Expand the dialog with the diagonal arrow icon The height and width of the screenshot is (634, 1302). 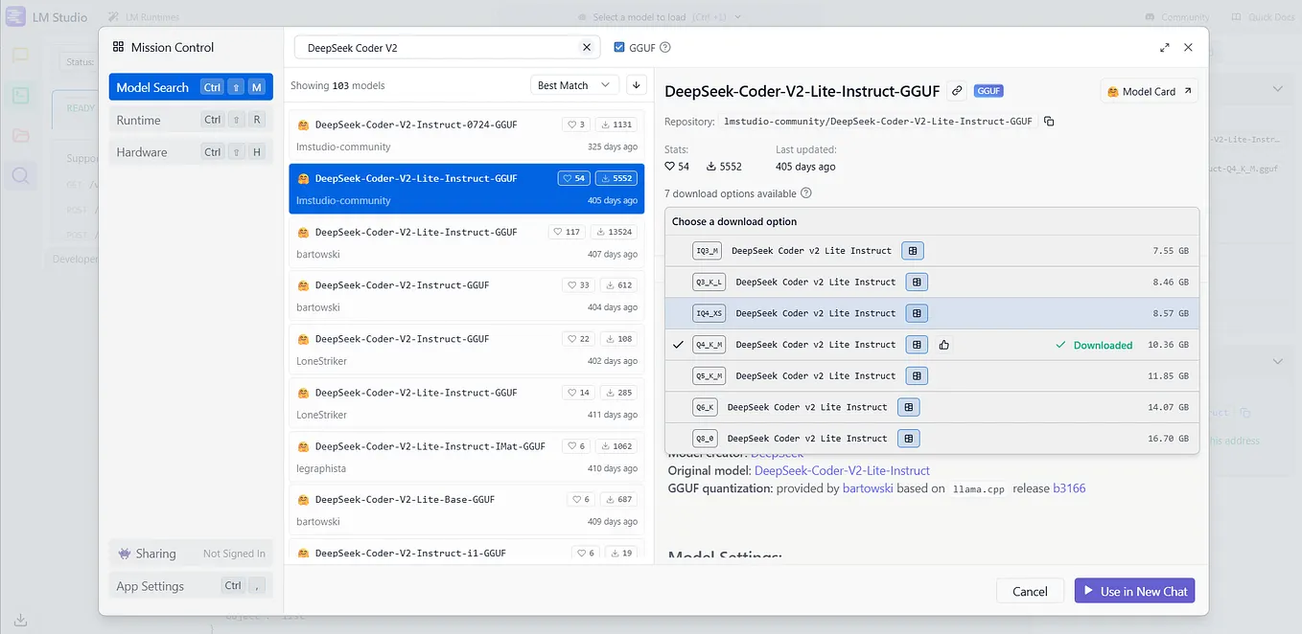(1165, 46)
